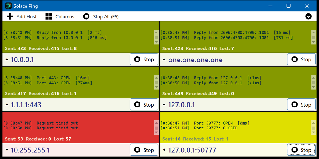Image resolution: width=319 pixels, height=159 pixels.
Task: Collapse the 1.1.1.1:443 panel using its triangle
Action: point(7,105)
